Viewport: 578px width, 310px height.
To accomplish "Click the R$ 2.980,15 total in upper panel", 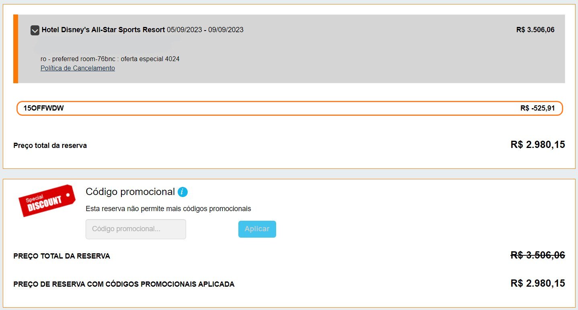I will coord(538,145).
